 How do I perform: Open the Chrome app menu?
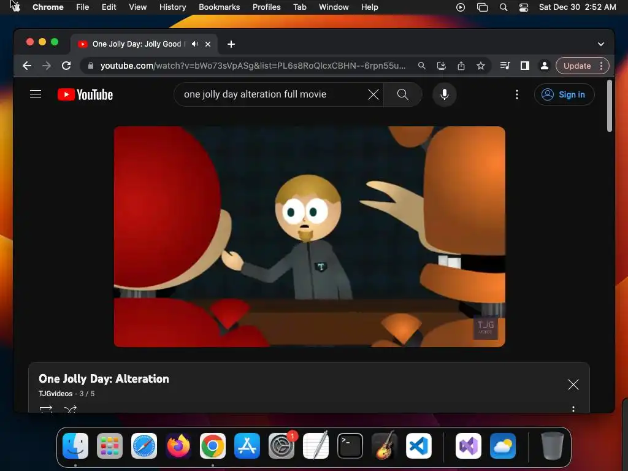pos(48,7)
